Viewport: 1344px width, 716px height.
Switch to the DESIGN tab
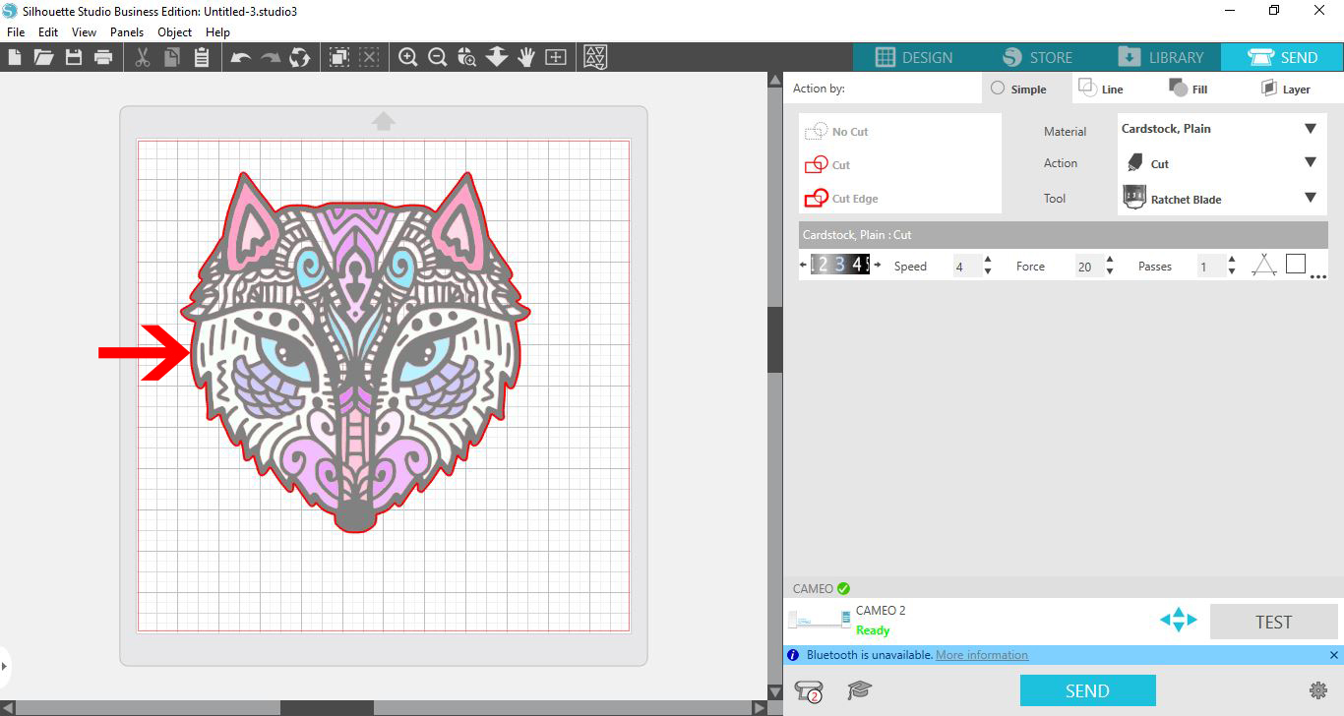914,57
